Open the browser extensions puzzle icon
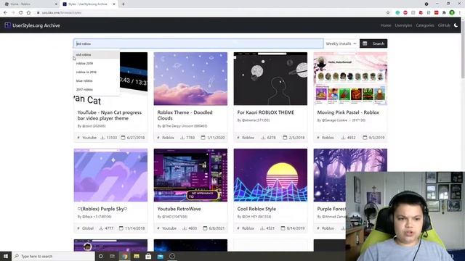 (x=444, y=13)
